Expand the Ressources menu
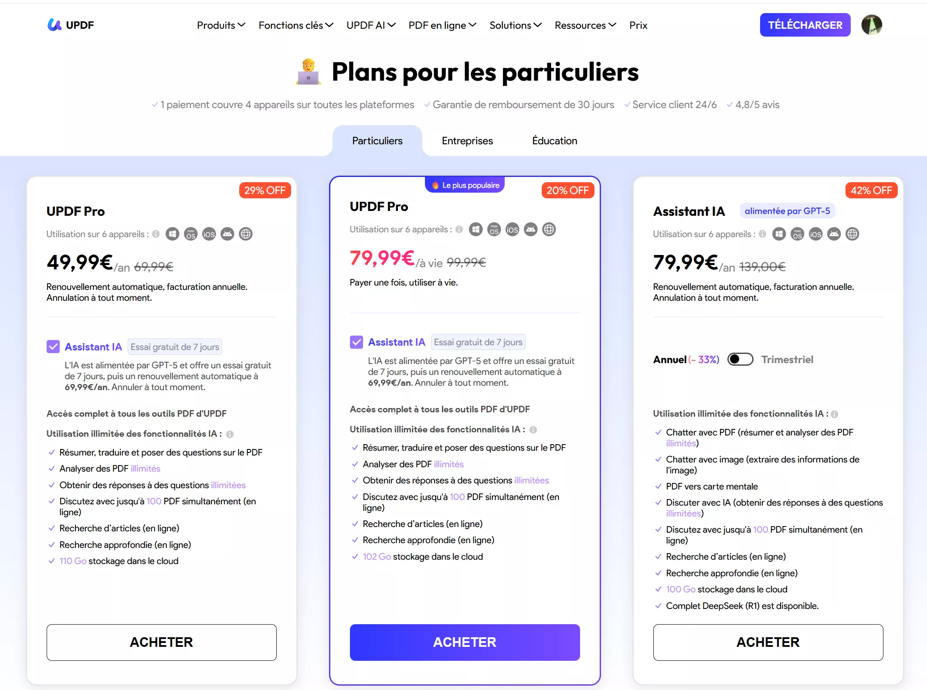 tap(585, 25)
